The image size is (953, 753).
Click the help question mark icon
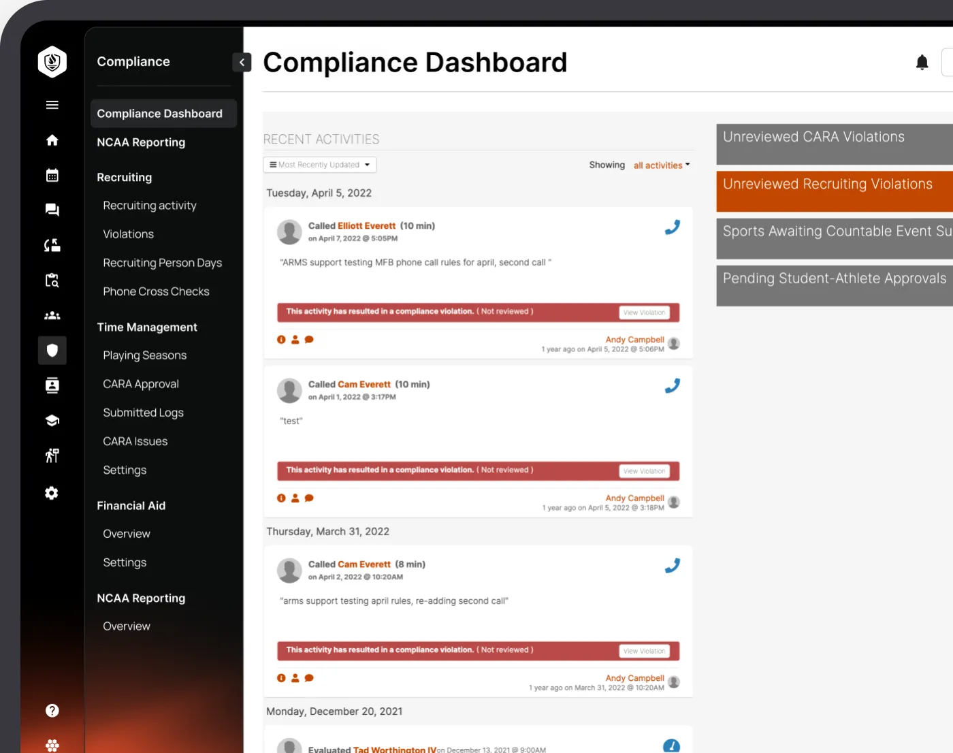(x=52, y=711)
